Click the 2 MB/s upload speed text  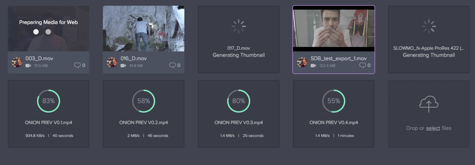point(133,136)
